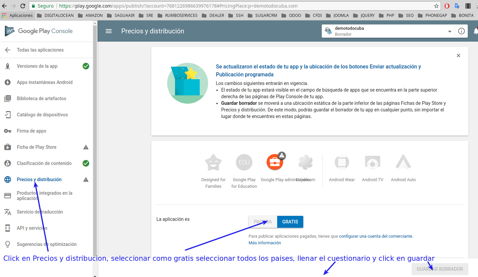Open Productos integrados en la aplicación
The height and width of the screenshot is (277, 478).
[45, 196]
